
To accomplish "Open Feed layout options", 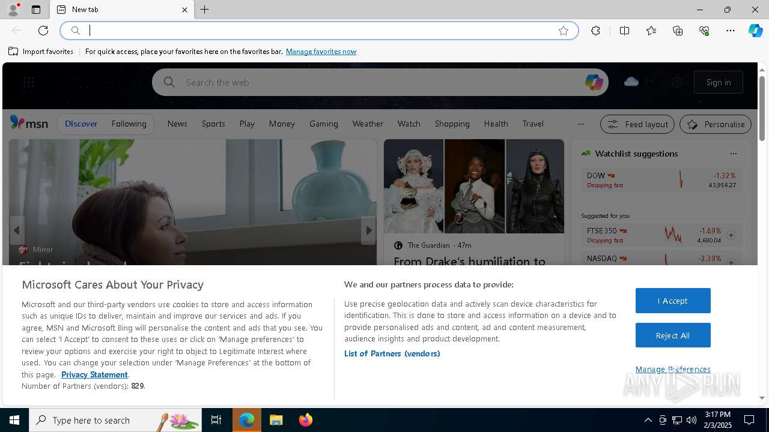I will point(638,124).
